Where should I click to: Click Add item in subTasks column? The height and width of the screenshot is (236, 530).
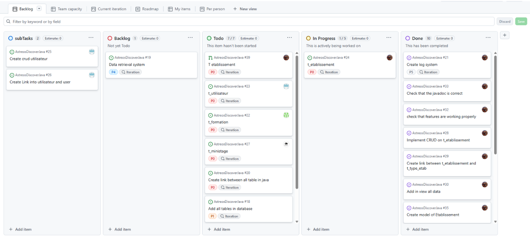click(x=20, y=230)
